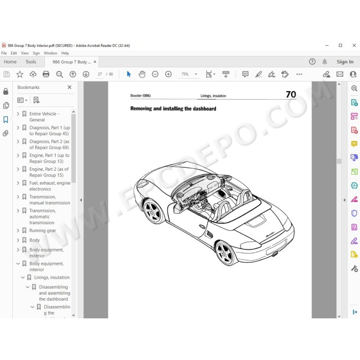Screen dimensions: 360x360
Task: Open the Help menu
Action: [65, 53]
